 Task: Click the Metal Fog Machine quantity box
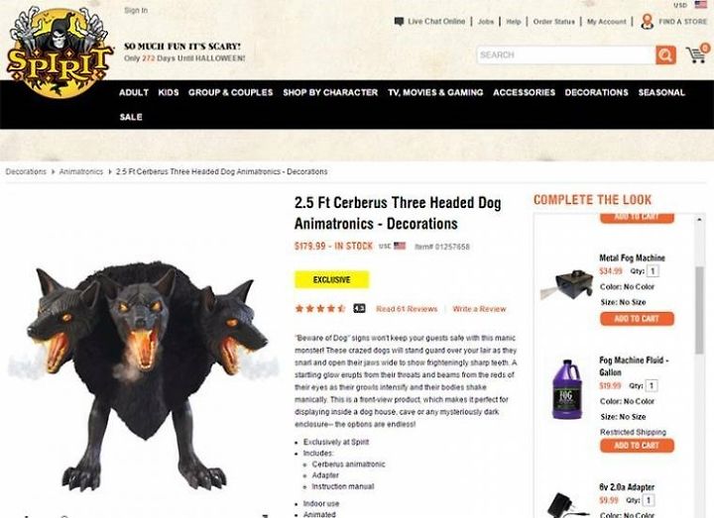[653, 271]
